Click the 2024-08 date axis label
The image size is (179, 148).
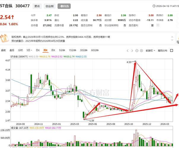pyautogui.click(x=20, y=124)
